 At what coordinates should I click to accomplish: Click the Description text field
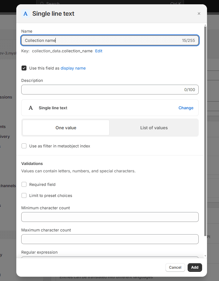(102, 90)
